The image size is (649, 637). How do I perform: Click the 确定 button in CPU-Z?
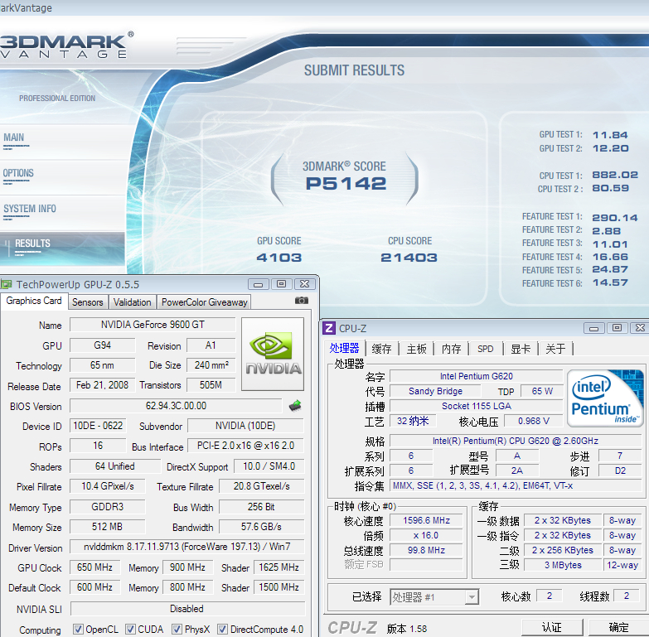click(x=618, y=627)
